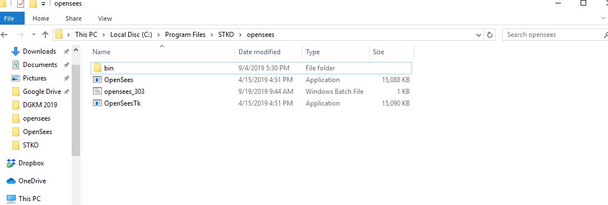The width and height of the screenshot is (608, 205).
Task: Click the Properties checkmark quick access icon
Action: coord(21,4)
